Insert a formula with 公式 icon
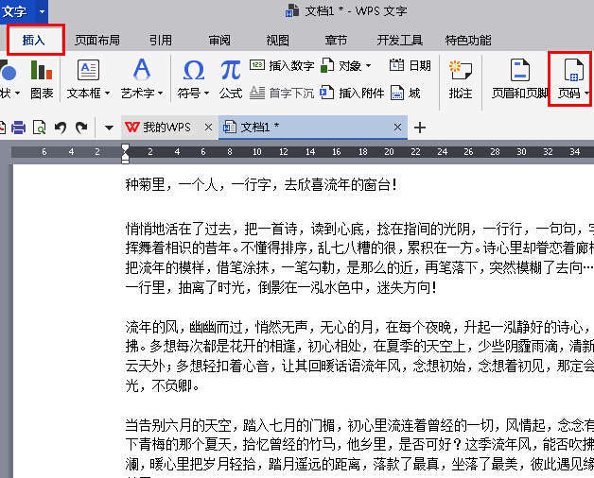594x478 pixels. [231, 71]
